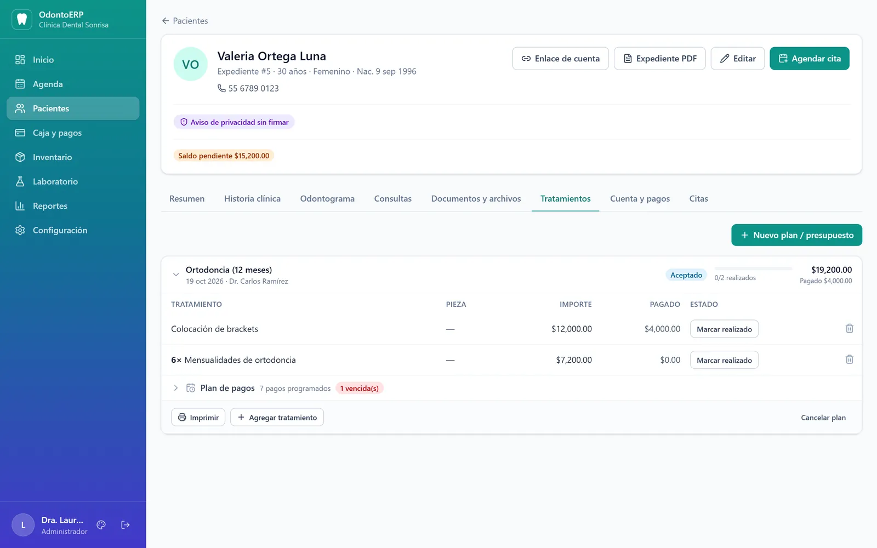Go to Caja y pagos
This screenshot has height=548, width=877.
(73, 133)
